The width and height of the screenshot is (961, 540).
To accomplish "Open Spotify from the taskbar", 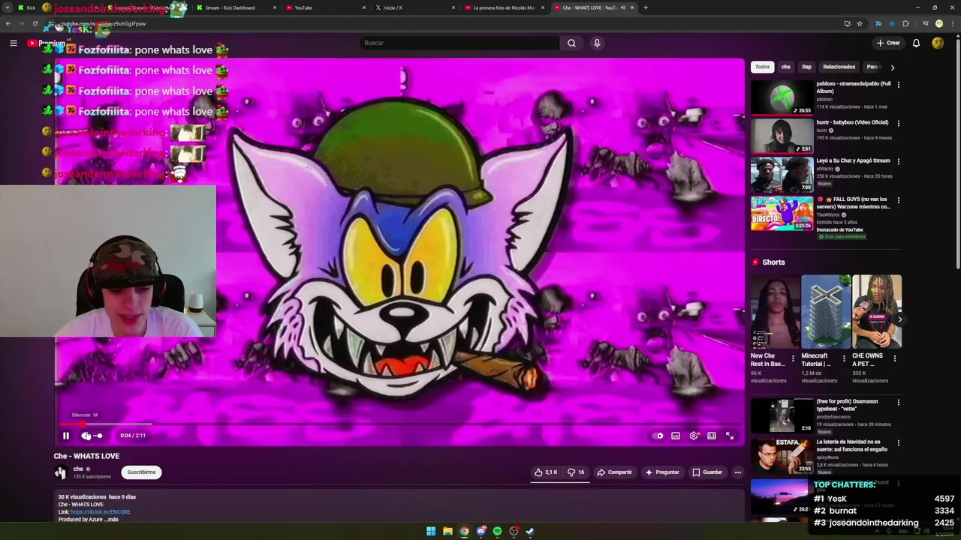I will tap(497, 531).
